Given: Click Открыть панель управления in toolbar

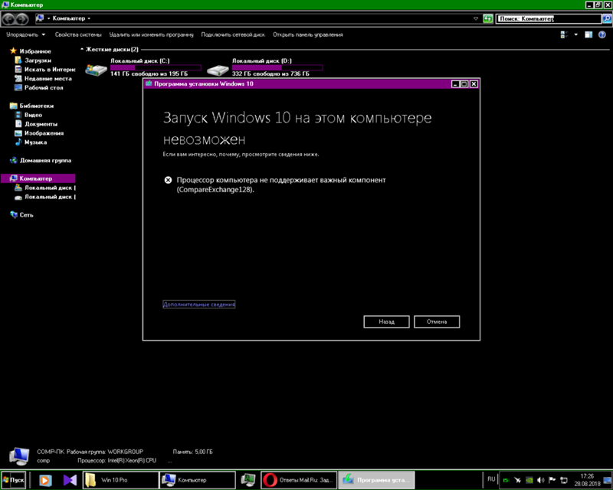Looking at the screenshot, I should [x=307, y=34].
